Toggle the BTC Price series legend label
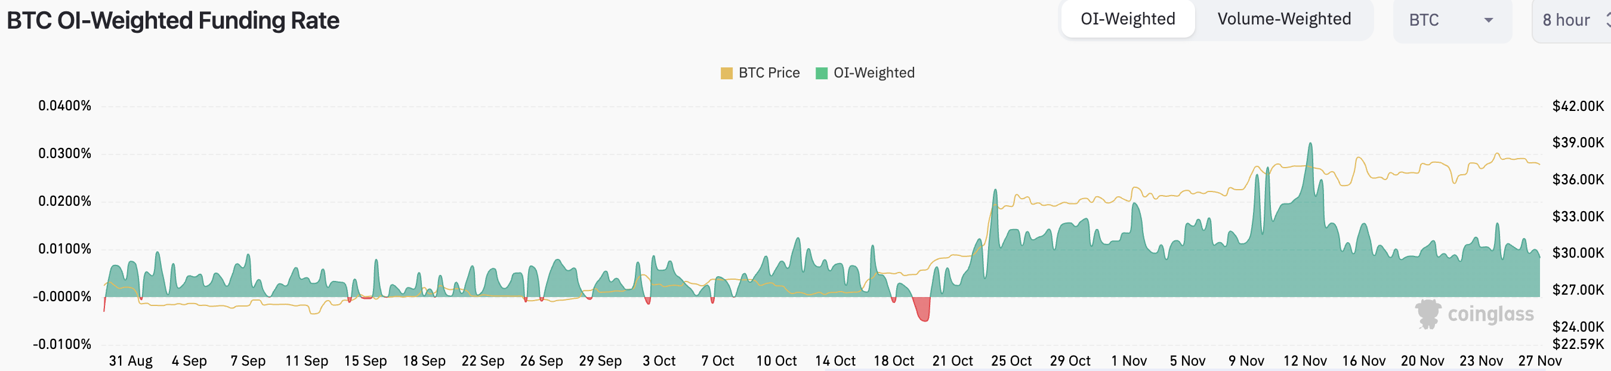The height and width of the screenshot is (371, 1611). [x=769, y=73]
